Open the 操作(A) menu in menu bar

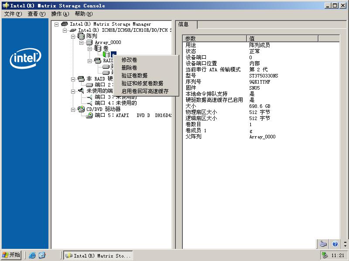[60, 14]
